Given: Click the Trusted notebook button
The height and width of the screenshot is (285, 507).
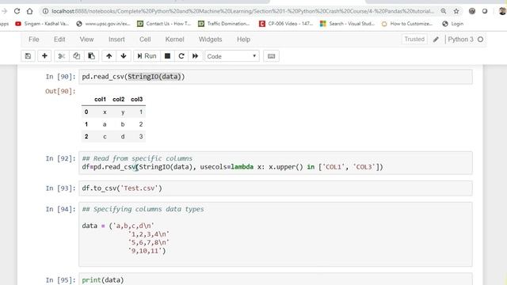Looking at the screenshot, I should pyautogui.click(x=414, y=39).
